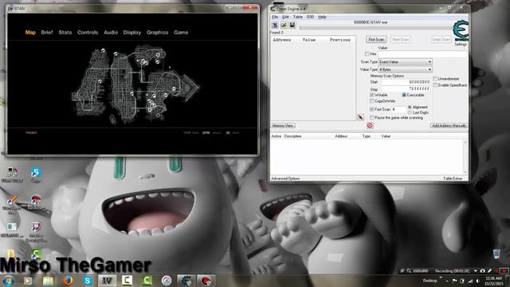Screen dimensions: 510x287
Task: Open the green Camtasia taskbar icon
Action: tap(147, 281)
